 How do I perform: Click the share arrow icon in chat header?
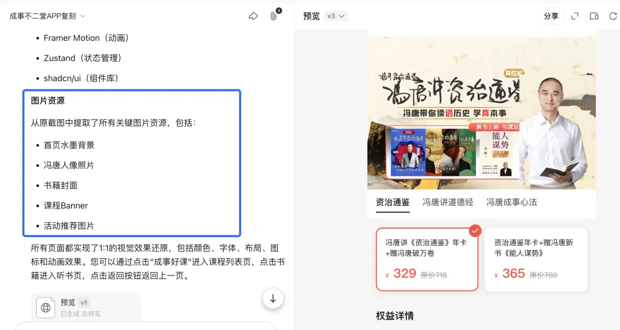click(253, 16)
